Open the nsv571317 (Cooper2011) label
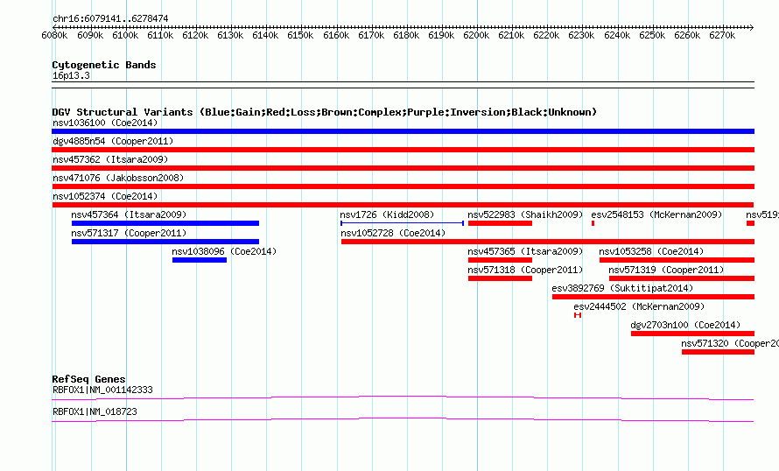Viewport: 779px width, 471px height. pyautogui.click(x=129, y=233)
